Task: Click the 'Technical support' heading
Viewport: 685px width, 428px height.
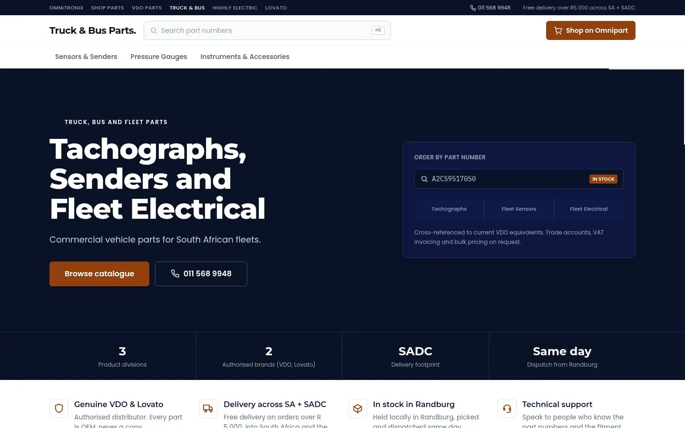Action: click(x=558, y=404)
